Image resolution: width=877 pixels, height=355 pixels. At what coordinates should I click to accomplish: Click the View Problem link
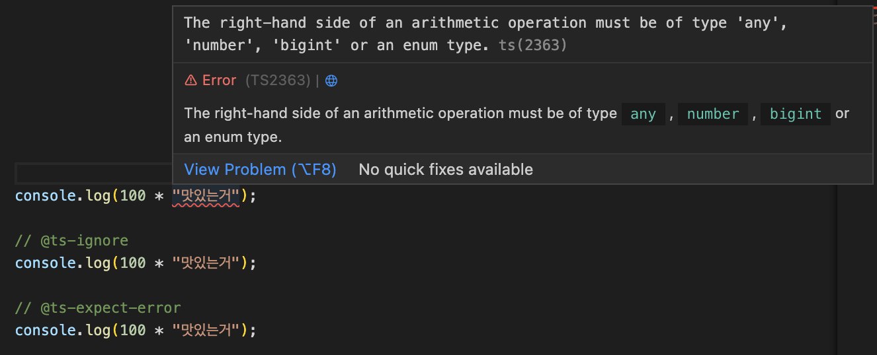point(260,170)
